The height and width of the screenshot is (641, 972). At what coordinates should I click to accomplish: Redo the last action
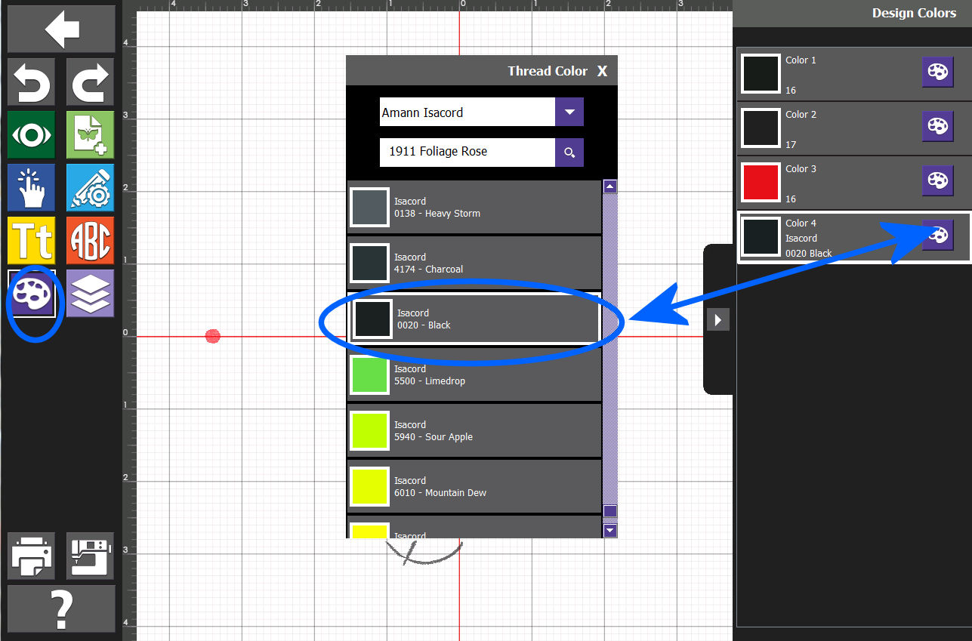90,82
